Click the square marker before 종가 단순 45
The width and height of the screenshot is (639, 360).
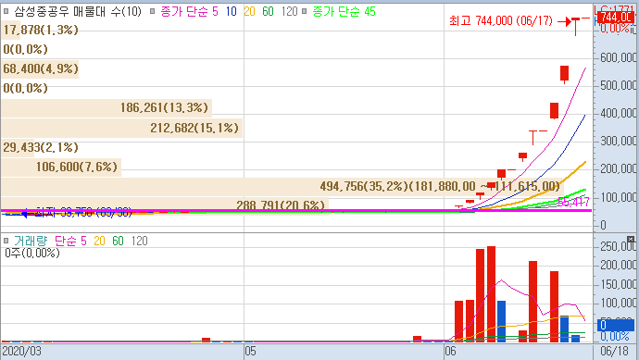pos(304,11)
